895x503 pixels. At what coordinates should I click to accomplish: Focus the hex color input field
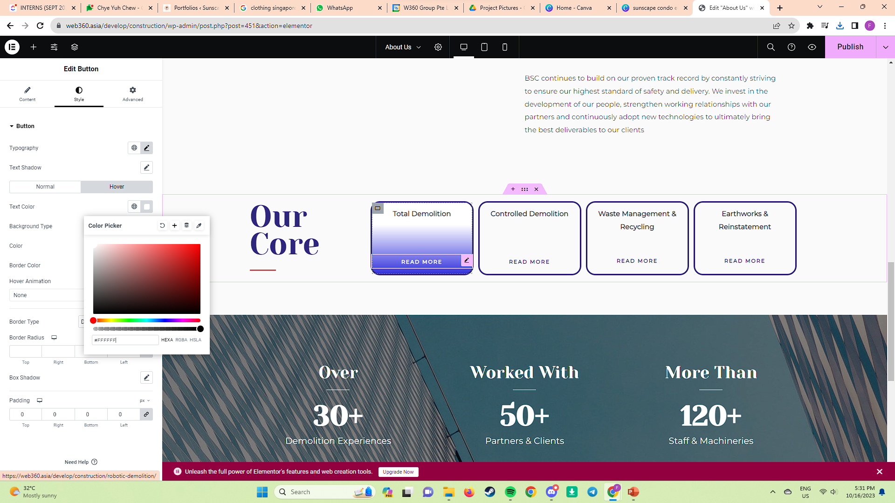point(125,340)
